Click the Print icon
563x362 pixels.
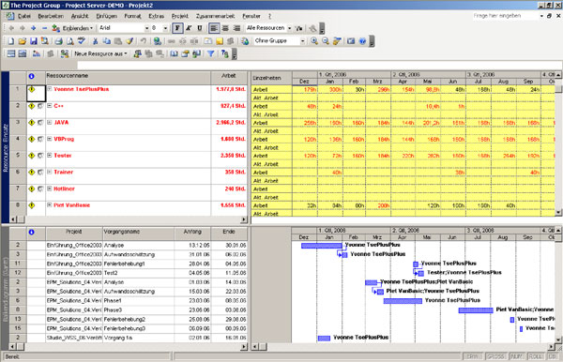point(58,41)
